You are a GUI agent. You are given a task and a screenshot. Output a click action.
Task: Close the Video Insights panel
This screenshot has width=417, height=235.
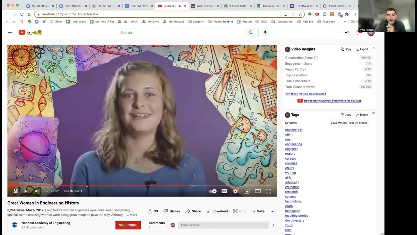click(373, 48)
